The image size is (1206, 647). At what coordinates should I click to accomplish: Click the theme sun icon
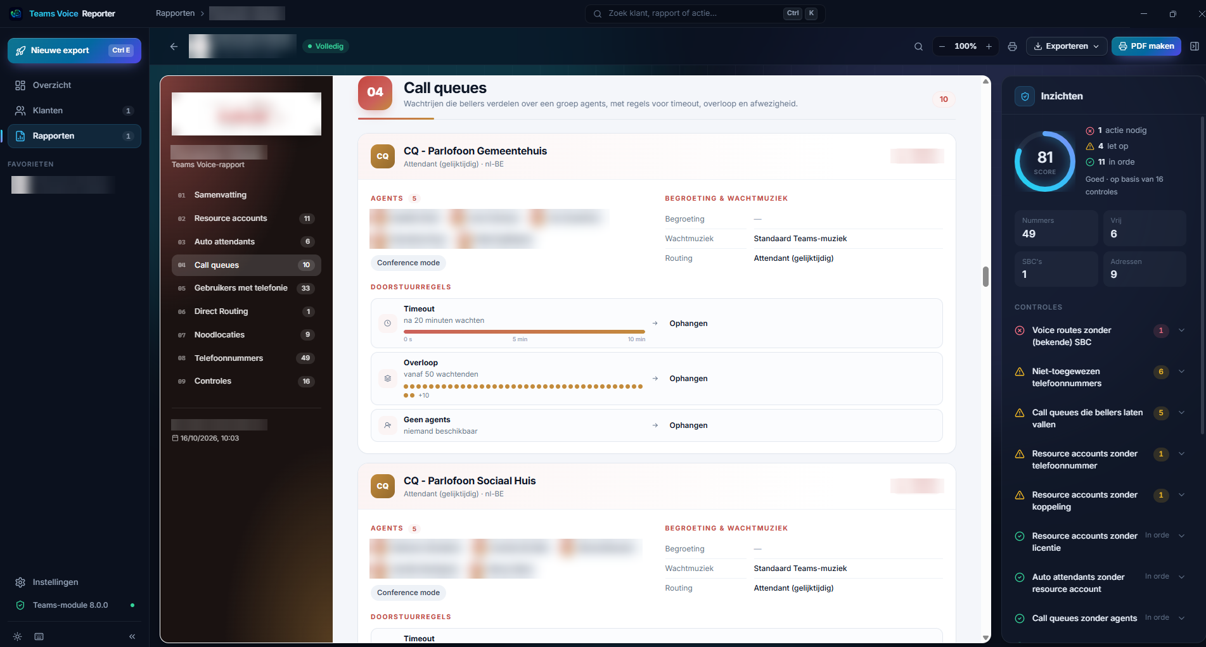tap(17, 636)
